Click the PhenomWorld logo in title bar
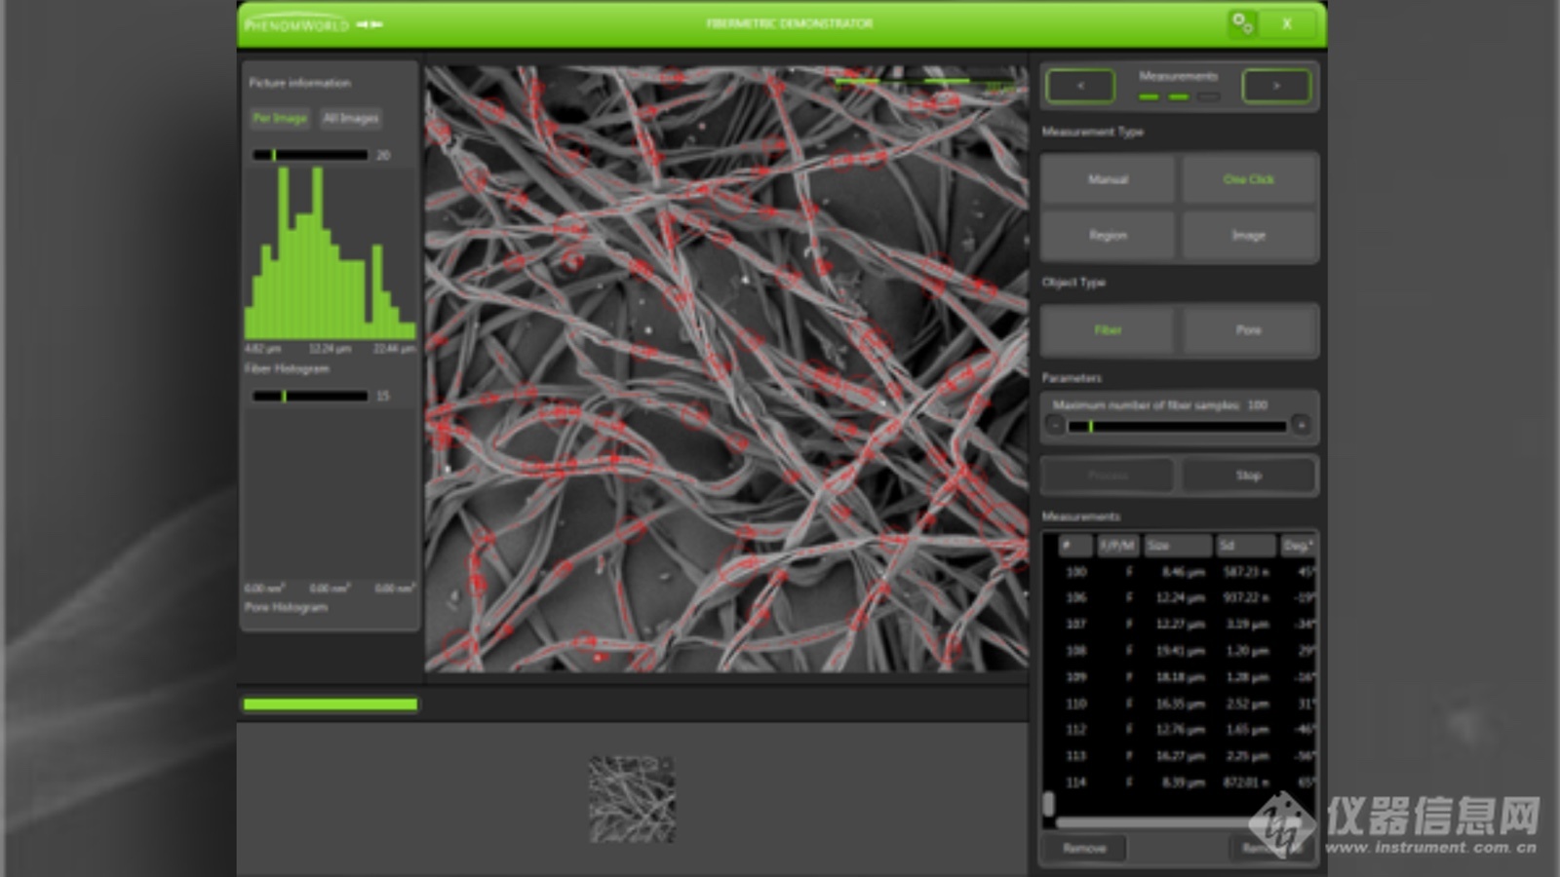The width and height of the screenshot is (1560, 877). [x=295, y=24]
